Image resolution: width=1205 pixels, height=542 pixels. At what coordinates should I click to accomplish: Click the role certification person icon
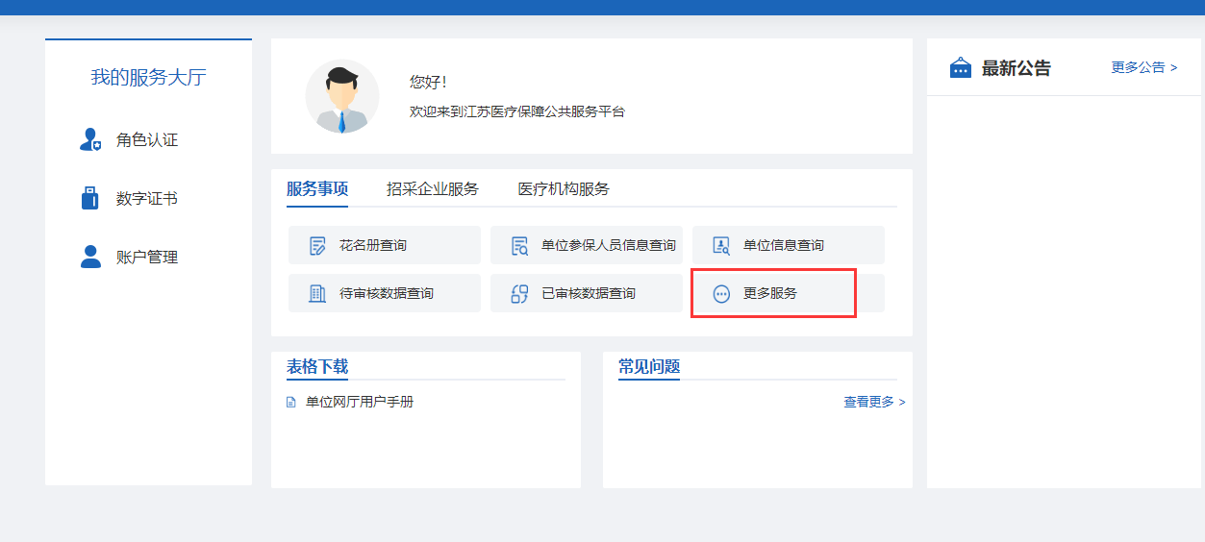pos(90,140)
